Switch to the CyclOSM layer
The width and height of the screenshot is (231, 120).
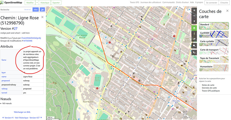(214, 34)
